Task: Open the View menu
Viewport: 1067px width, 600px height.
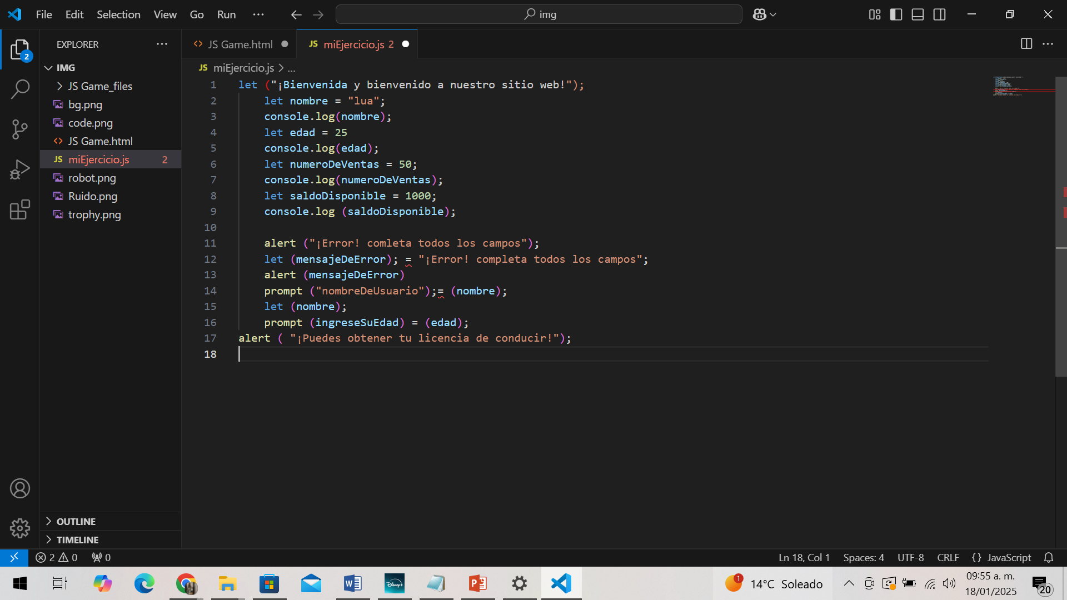Action: (x=165, y=14)
